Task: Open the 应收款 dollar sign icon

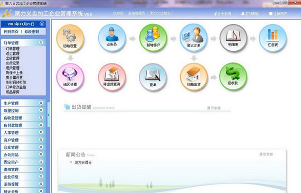Action: click(233, 77)
